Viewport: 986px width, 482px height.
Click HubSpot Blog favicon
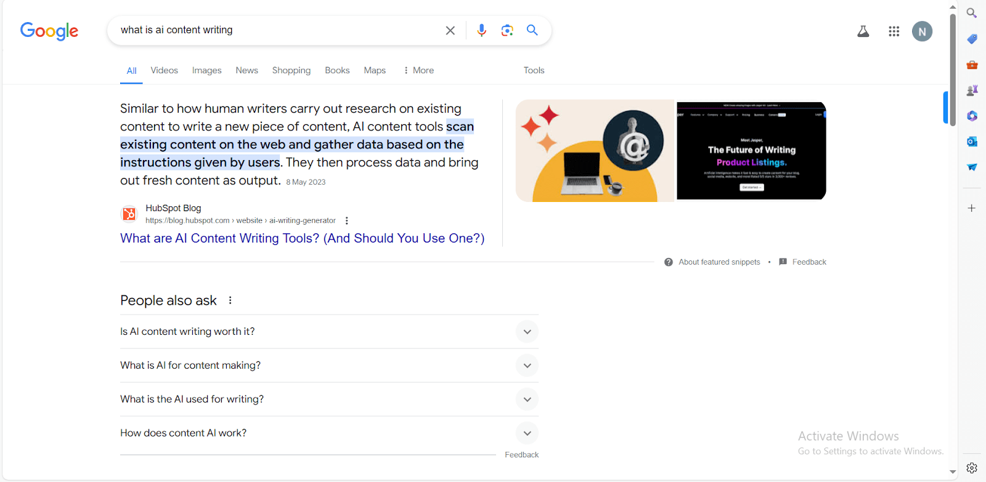click(x=129, y=214)
